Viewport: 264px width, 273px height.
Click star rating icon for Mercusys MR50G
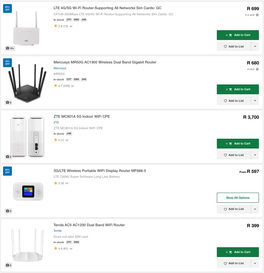(56, 86)
